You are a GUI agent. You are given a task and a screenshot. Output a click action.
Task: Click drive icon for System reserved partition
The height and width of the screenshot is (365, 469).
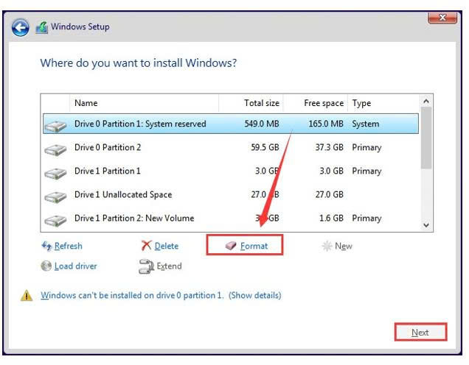[55, 126]
